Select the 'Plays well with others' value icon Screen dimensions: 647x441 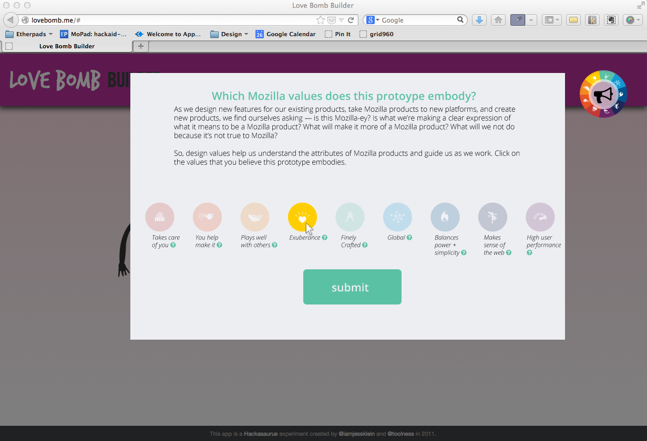(x=255, y=217)
